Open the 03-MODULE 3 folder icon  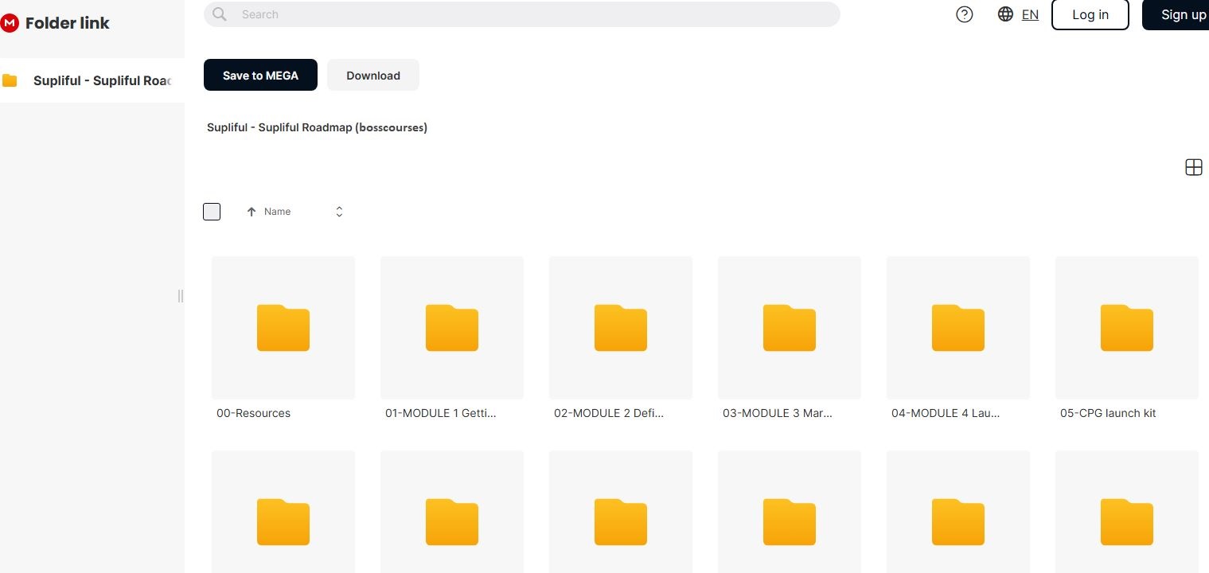click(x=789, y=327)
